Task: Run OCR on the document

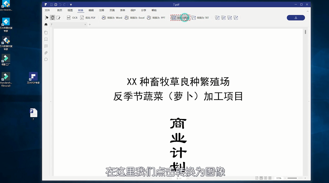Action: click(x=72, y=17)
